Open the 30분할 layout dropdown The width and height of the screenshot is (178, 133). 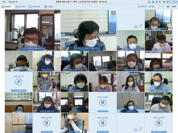pos(174,7)
